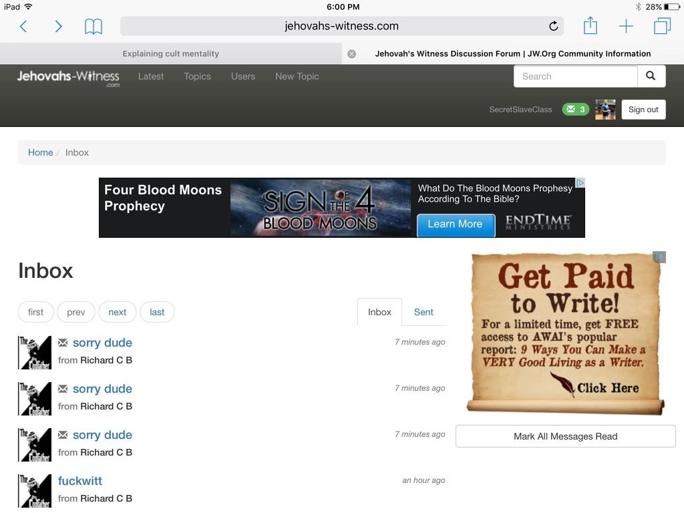The height and width of the screenshot is (513, 684).
Task: Click the 'an hour ago' timestamp
Action: [423, 480]
